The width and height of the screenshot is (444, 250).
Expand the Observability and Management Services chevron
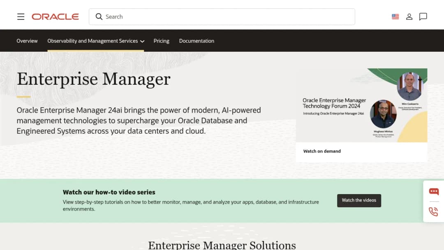(142, 42)
